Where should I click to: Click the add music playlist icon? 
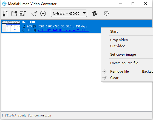coord(23,13)
